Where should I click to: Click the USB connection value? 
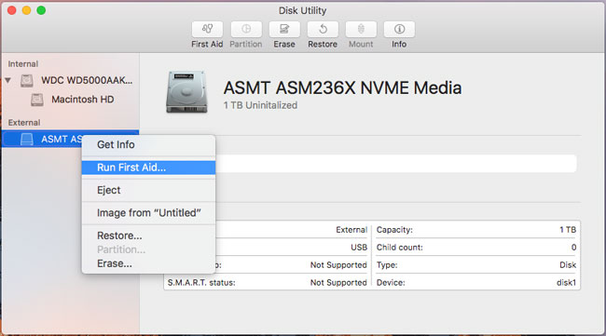click(x=359, y=248)
